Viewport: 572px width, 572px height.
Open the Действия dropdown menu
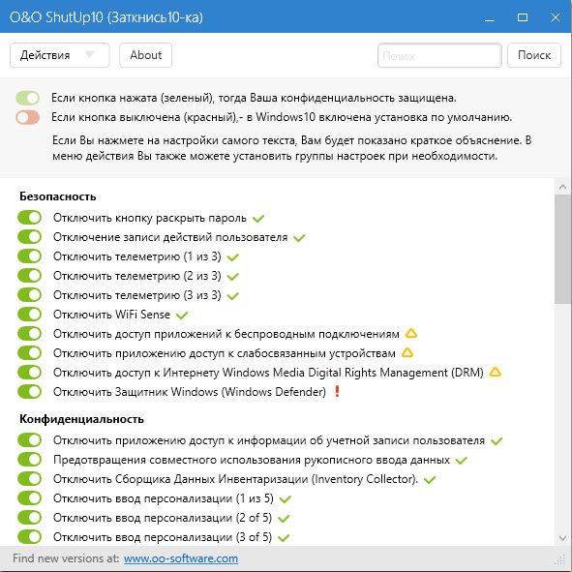click(x=59, y=55)
